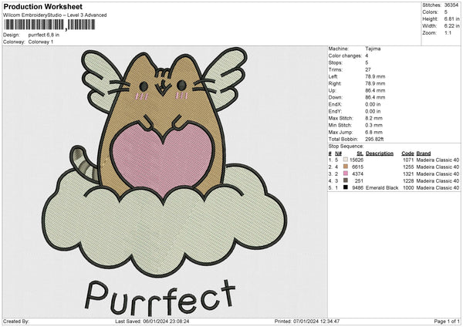Screen dimensions: 463x327
Task: Click the 'Down:' label
Action: tap(336, 97)
